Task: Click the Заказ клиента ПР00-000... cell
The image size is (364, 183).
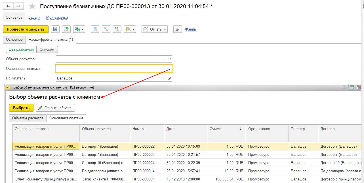Action: click(105, 179)
